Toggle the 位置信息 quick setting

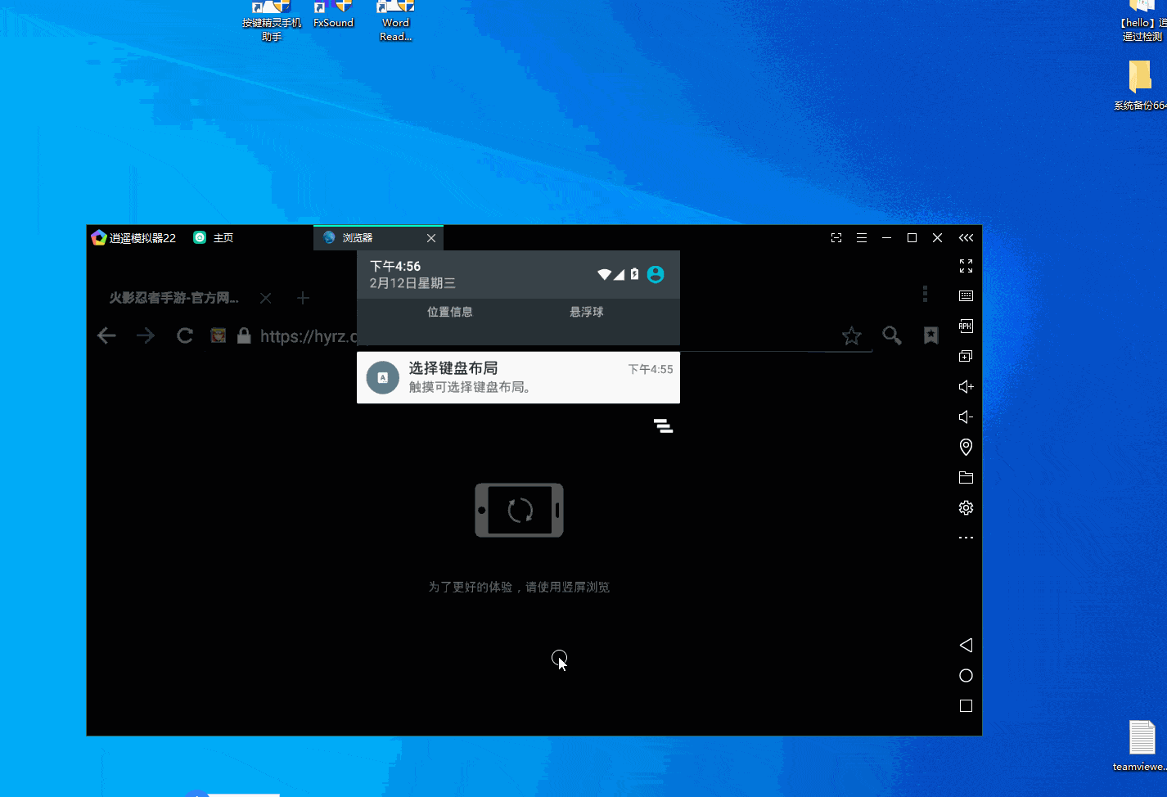pyautogui.click(x=449, y=312)
